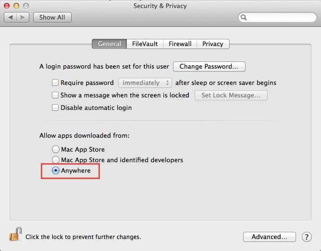
Task: Click the Show All button
Action: [52, 17]
